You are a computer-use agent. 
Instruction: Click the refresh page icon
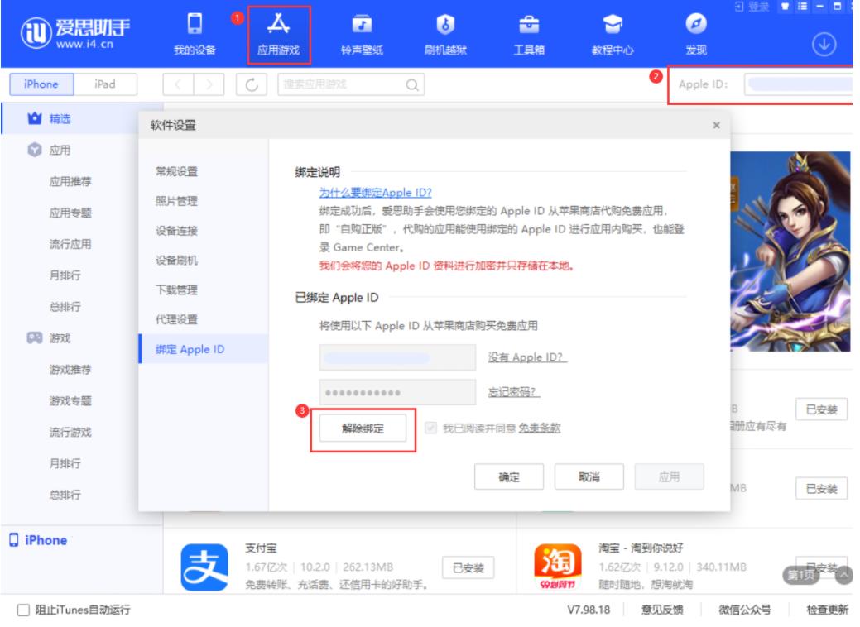click(x=252, y=84)
